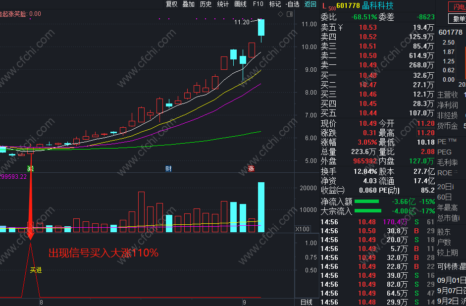Click the volume value 299593.22 label
The height and width of the screenshot is (306, 466).
point(13,177)
